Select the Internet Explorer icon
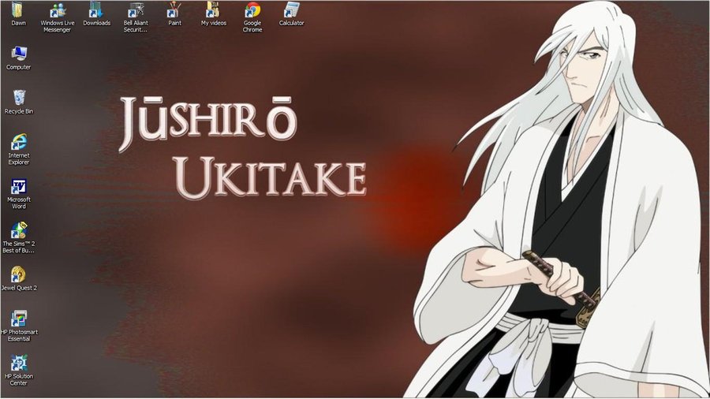This screenshot has height=399, width=710. coord(18,143)
